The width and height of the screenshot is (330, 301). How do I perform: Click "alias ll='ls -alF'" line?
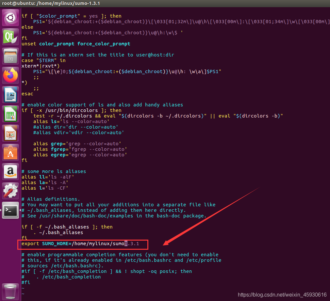[48, 177]
